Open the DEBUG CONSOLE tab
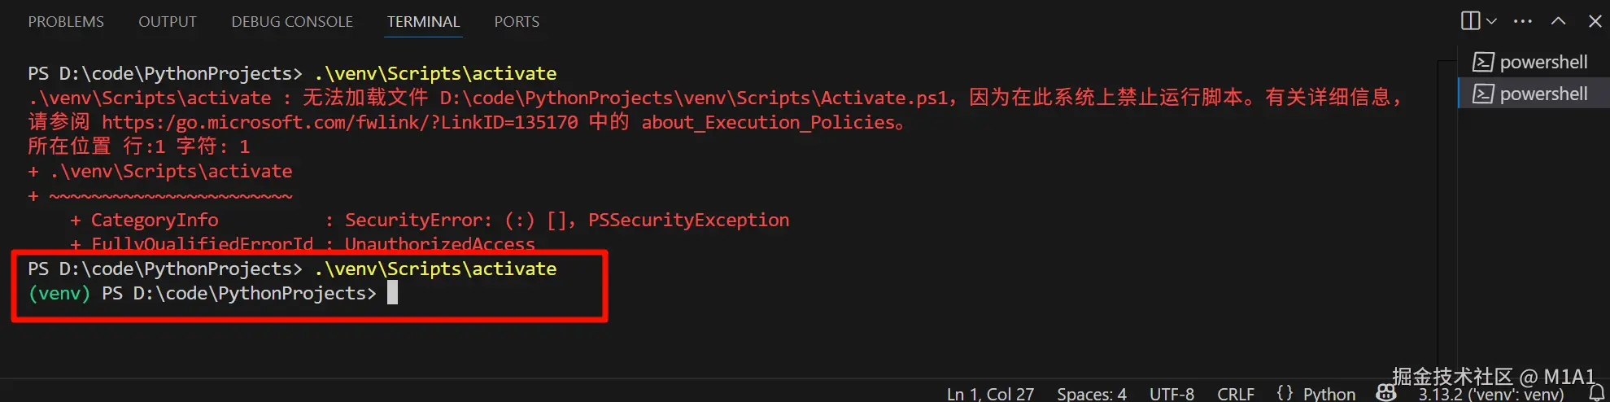This screenshot has height=402, width=1610. pyautogui.click(x=291, y=22)
